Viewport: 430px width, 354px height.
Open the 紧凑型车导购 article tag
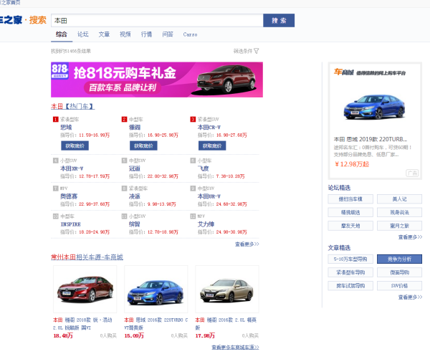click(x=350, y=272)
